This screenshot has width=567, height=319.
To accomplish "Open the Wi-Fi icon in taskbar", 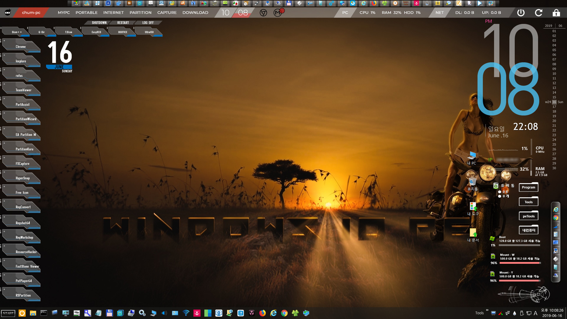I will coord(186,313).
